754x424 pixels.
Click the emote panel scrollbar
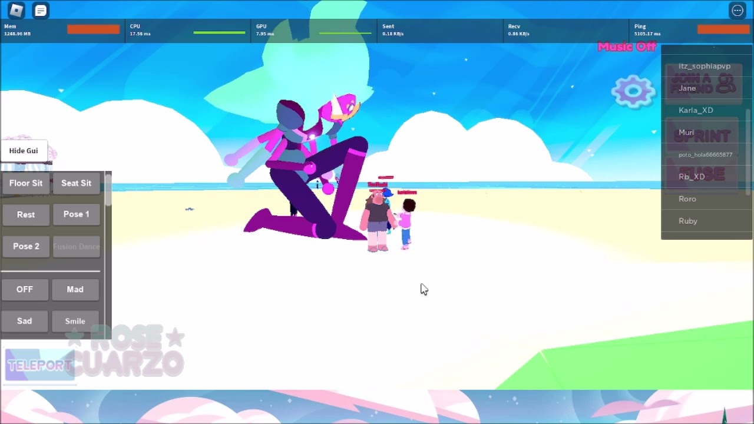click(108, 190)
